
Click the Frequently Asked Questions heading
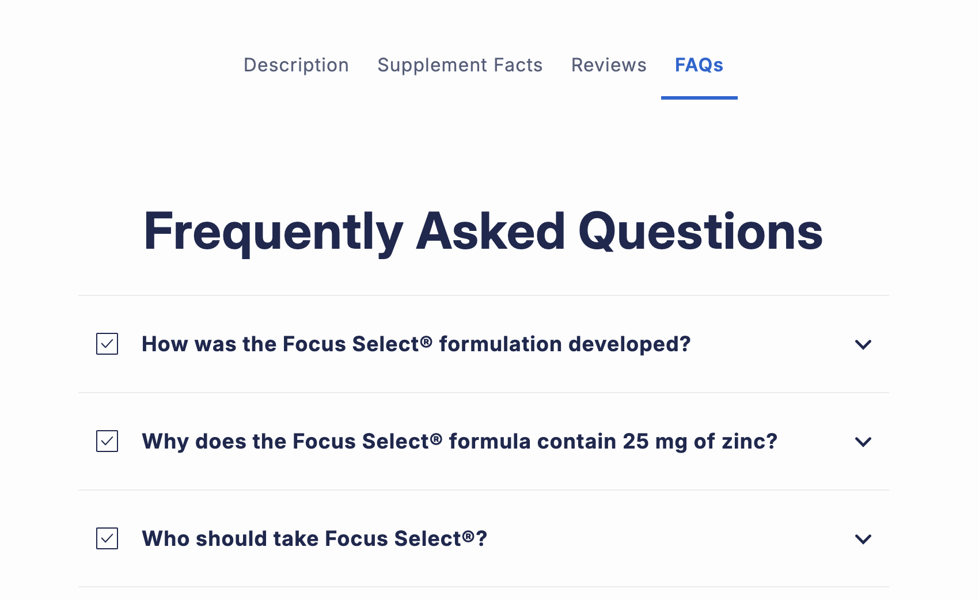point(483,231)
